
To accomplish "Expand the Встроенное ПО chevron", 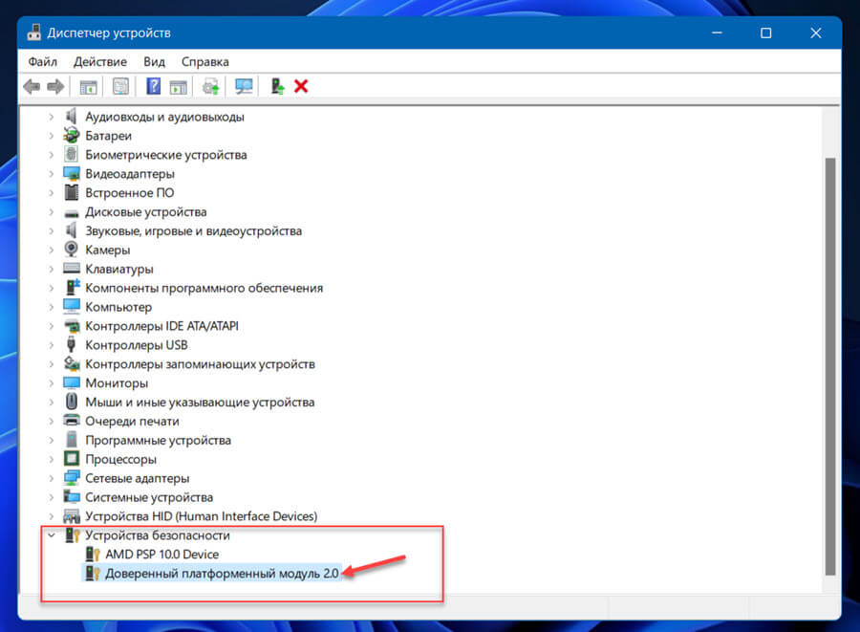I will click(51, 192).
